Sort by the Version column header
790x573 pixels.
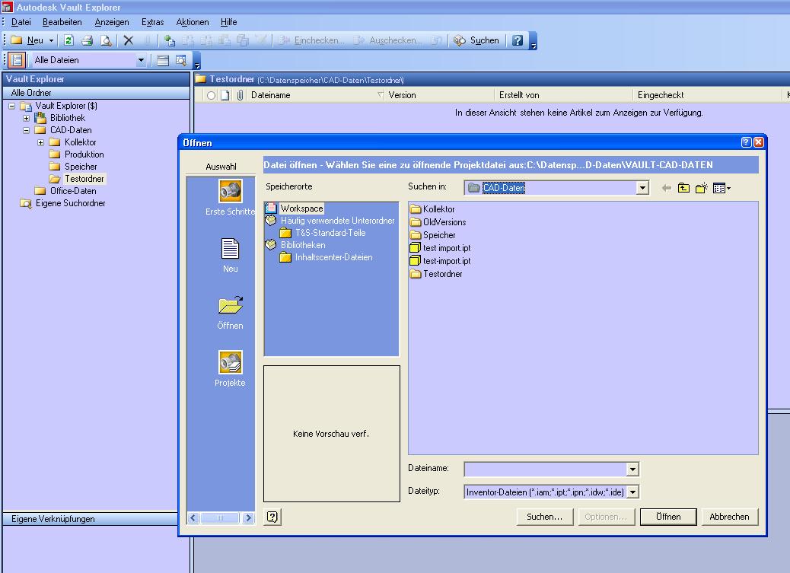[439, 95]
